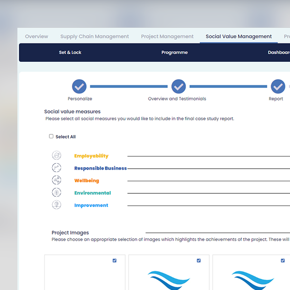Open the Dashboard section
290x290 pixels.
(x=279, y=53)
